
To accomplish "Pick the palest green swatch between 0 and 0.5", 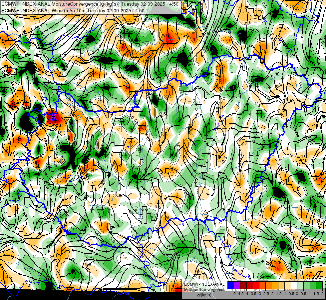I will click(300, 285).
